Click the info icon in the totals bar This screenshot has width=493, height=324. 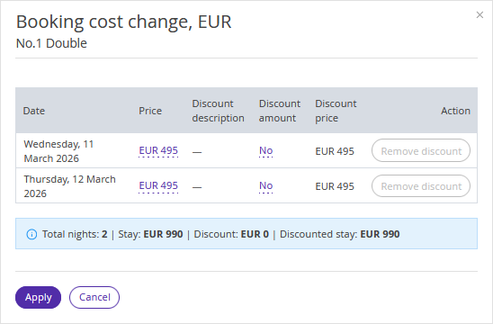pos(31,234)
